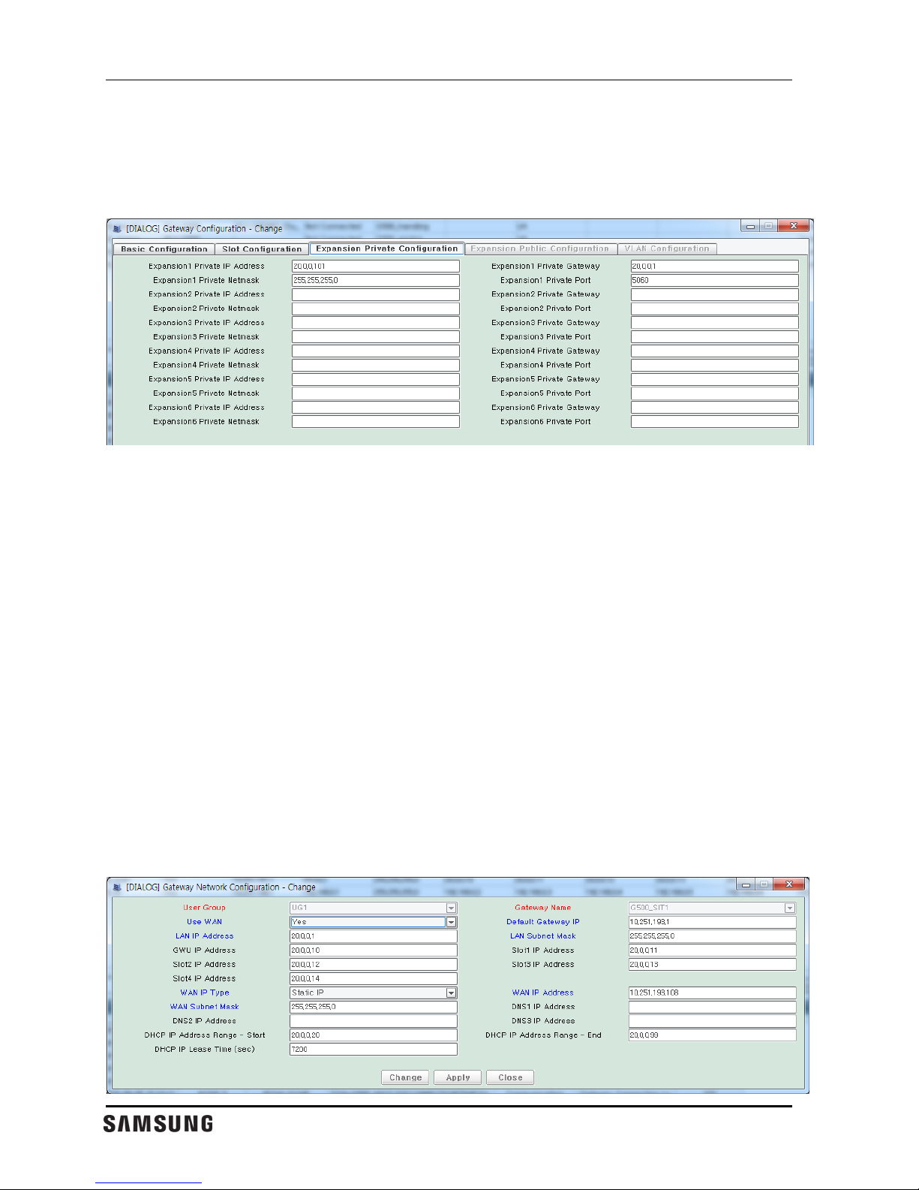Image resolution: width=919 pixels, height=1190 pixels.
Task: Click the Expansion5 Private Netmask field
Action: pos(376,393)
